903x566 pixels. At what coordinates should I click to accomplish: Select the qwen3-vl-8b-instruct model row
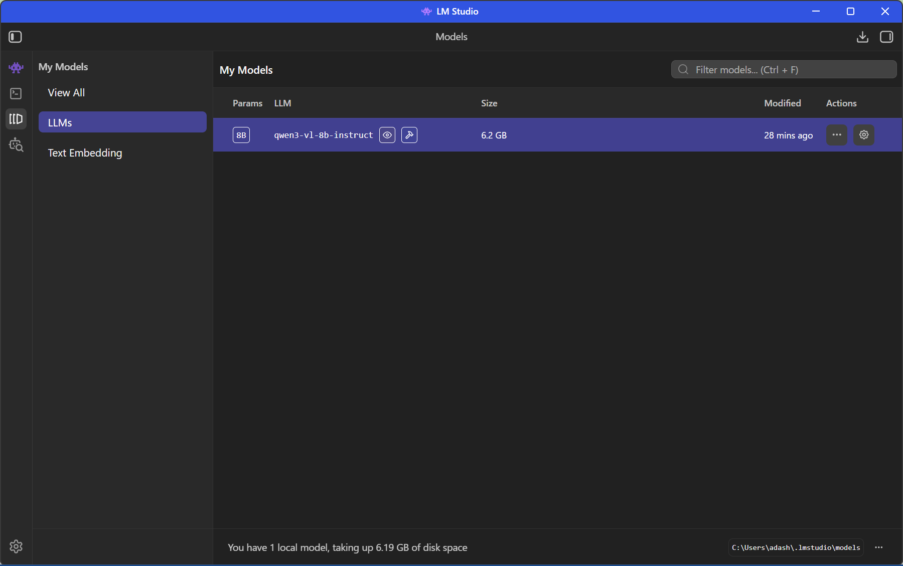coord(602,135)
